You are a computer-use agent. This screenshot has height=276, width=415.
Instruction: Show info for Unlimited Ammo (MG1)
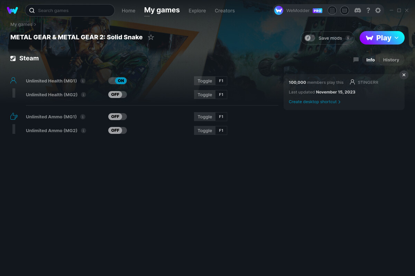pos(83,117)
